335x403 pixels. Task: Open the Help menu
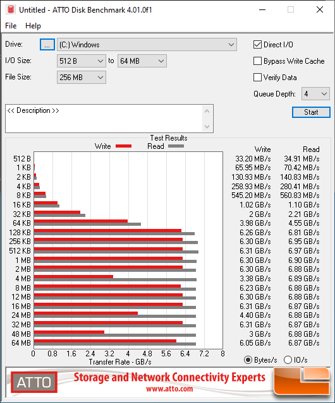pyautogui.click(x=33, y=26)
